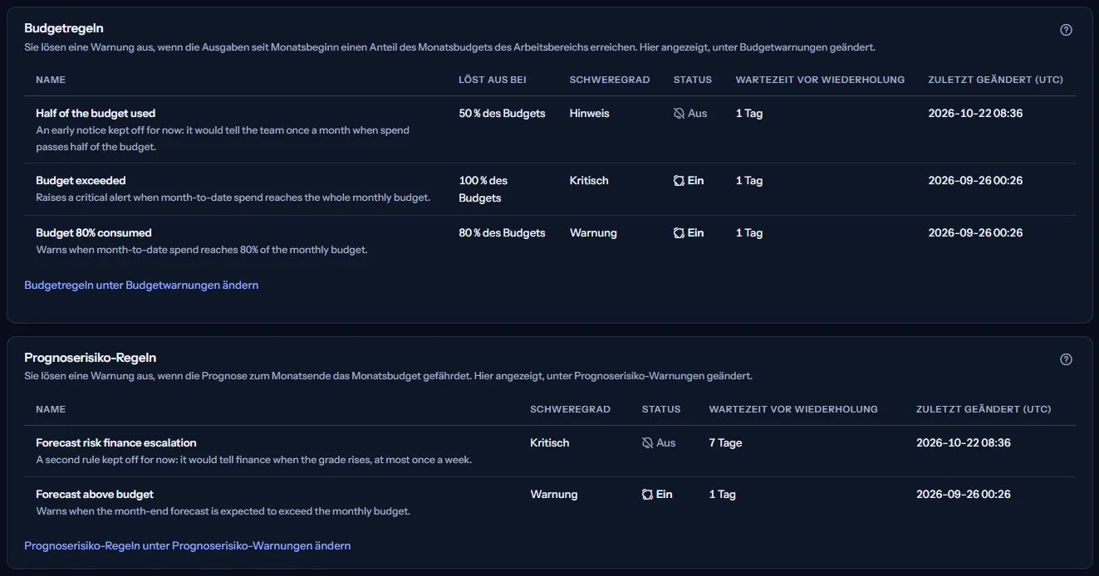This screenshot has width=1099, height=576.
Task: Click description Warns when the month-end forecast
Action: [223, 511]
